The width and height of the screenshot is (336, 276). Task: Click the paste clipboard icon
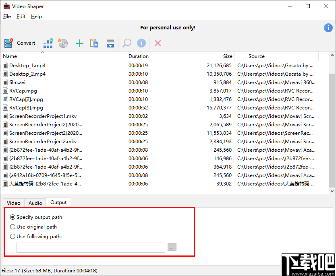(94, 43)
